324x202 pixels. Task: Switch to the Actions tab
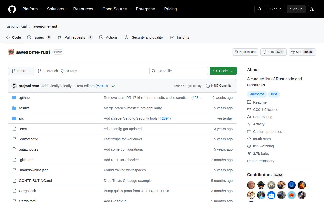[108, 37]
